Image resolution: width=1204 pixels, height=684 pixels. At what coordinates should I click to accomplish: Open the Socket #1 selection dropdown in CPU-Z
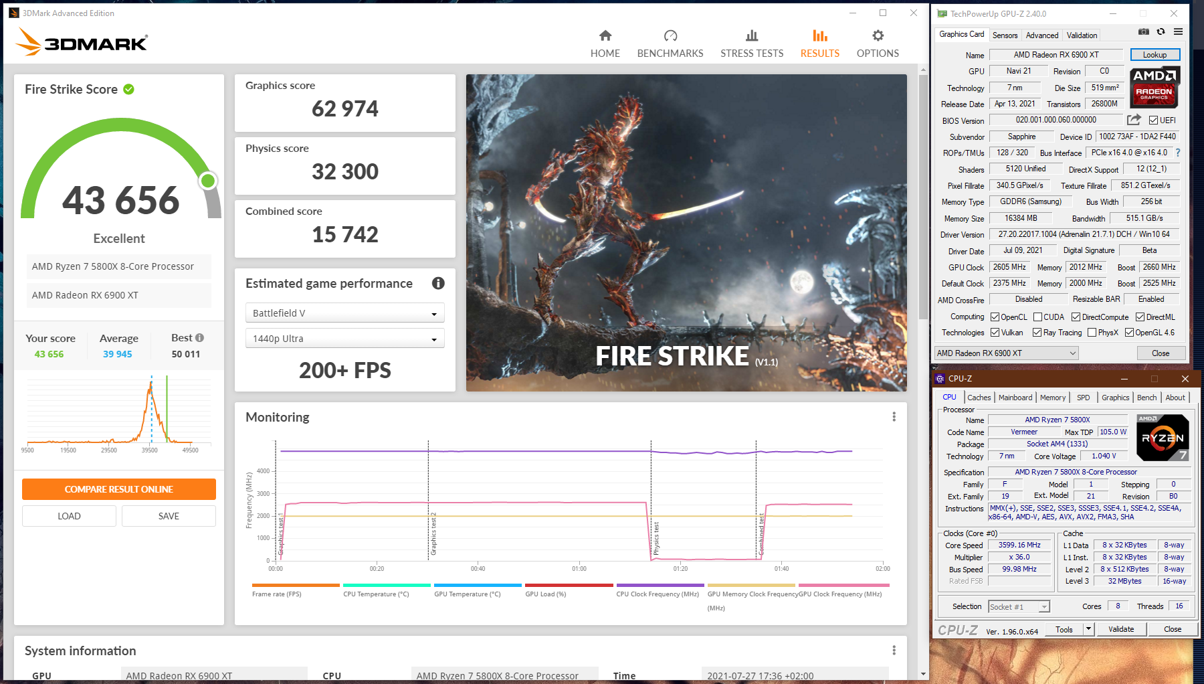click(x=1019, y=607)
